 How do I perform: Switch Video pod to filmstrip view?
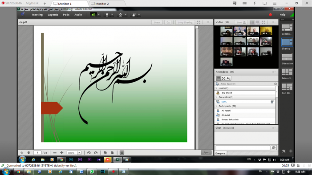(257, 22)
